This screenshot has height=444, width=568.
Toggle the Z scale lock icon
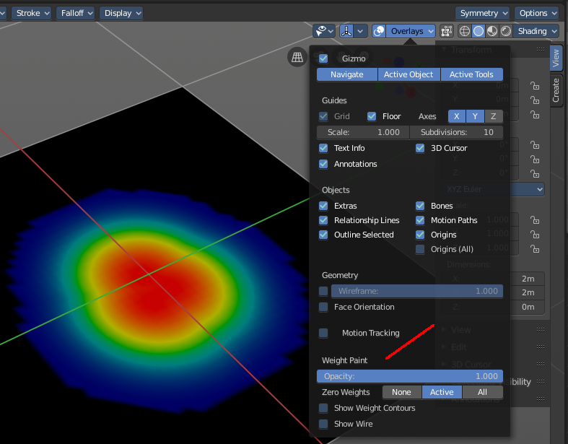click(x=535, y=249)
